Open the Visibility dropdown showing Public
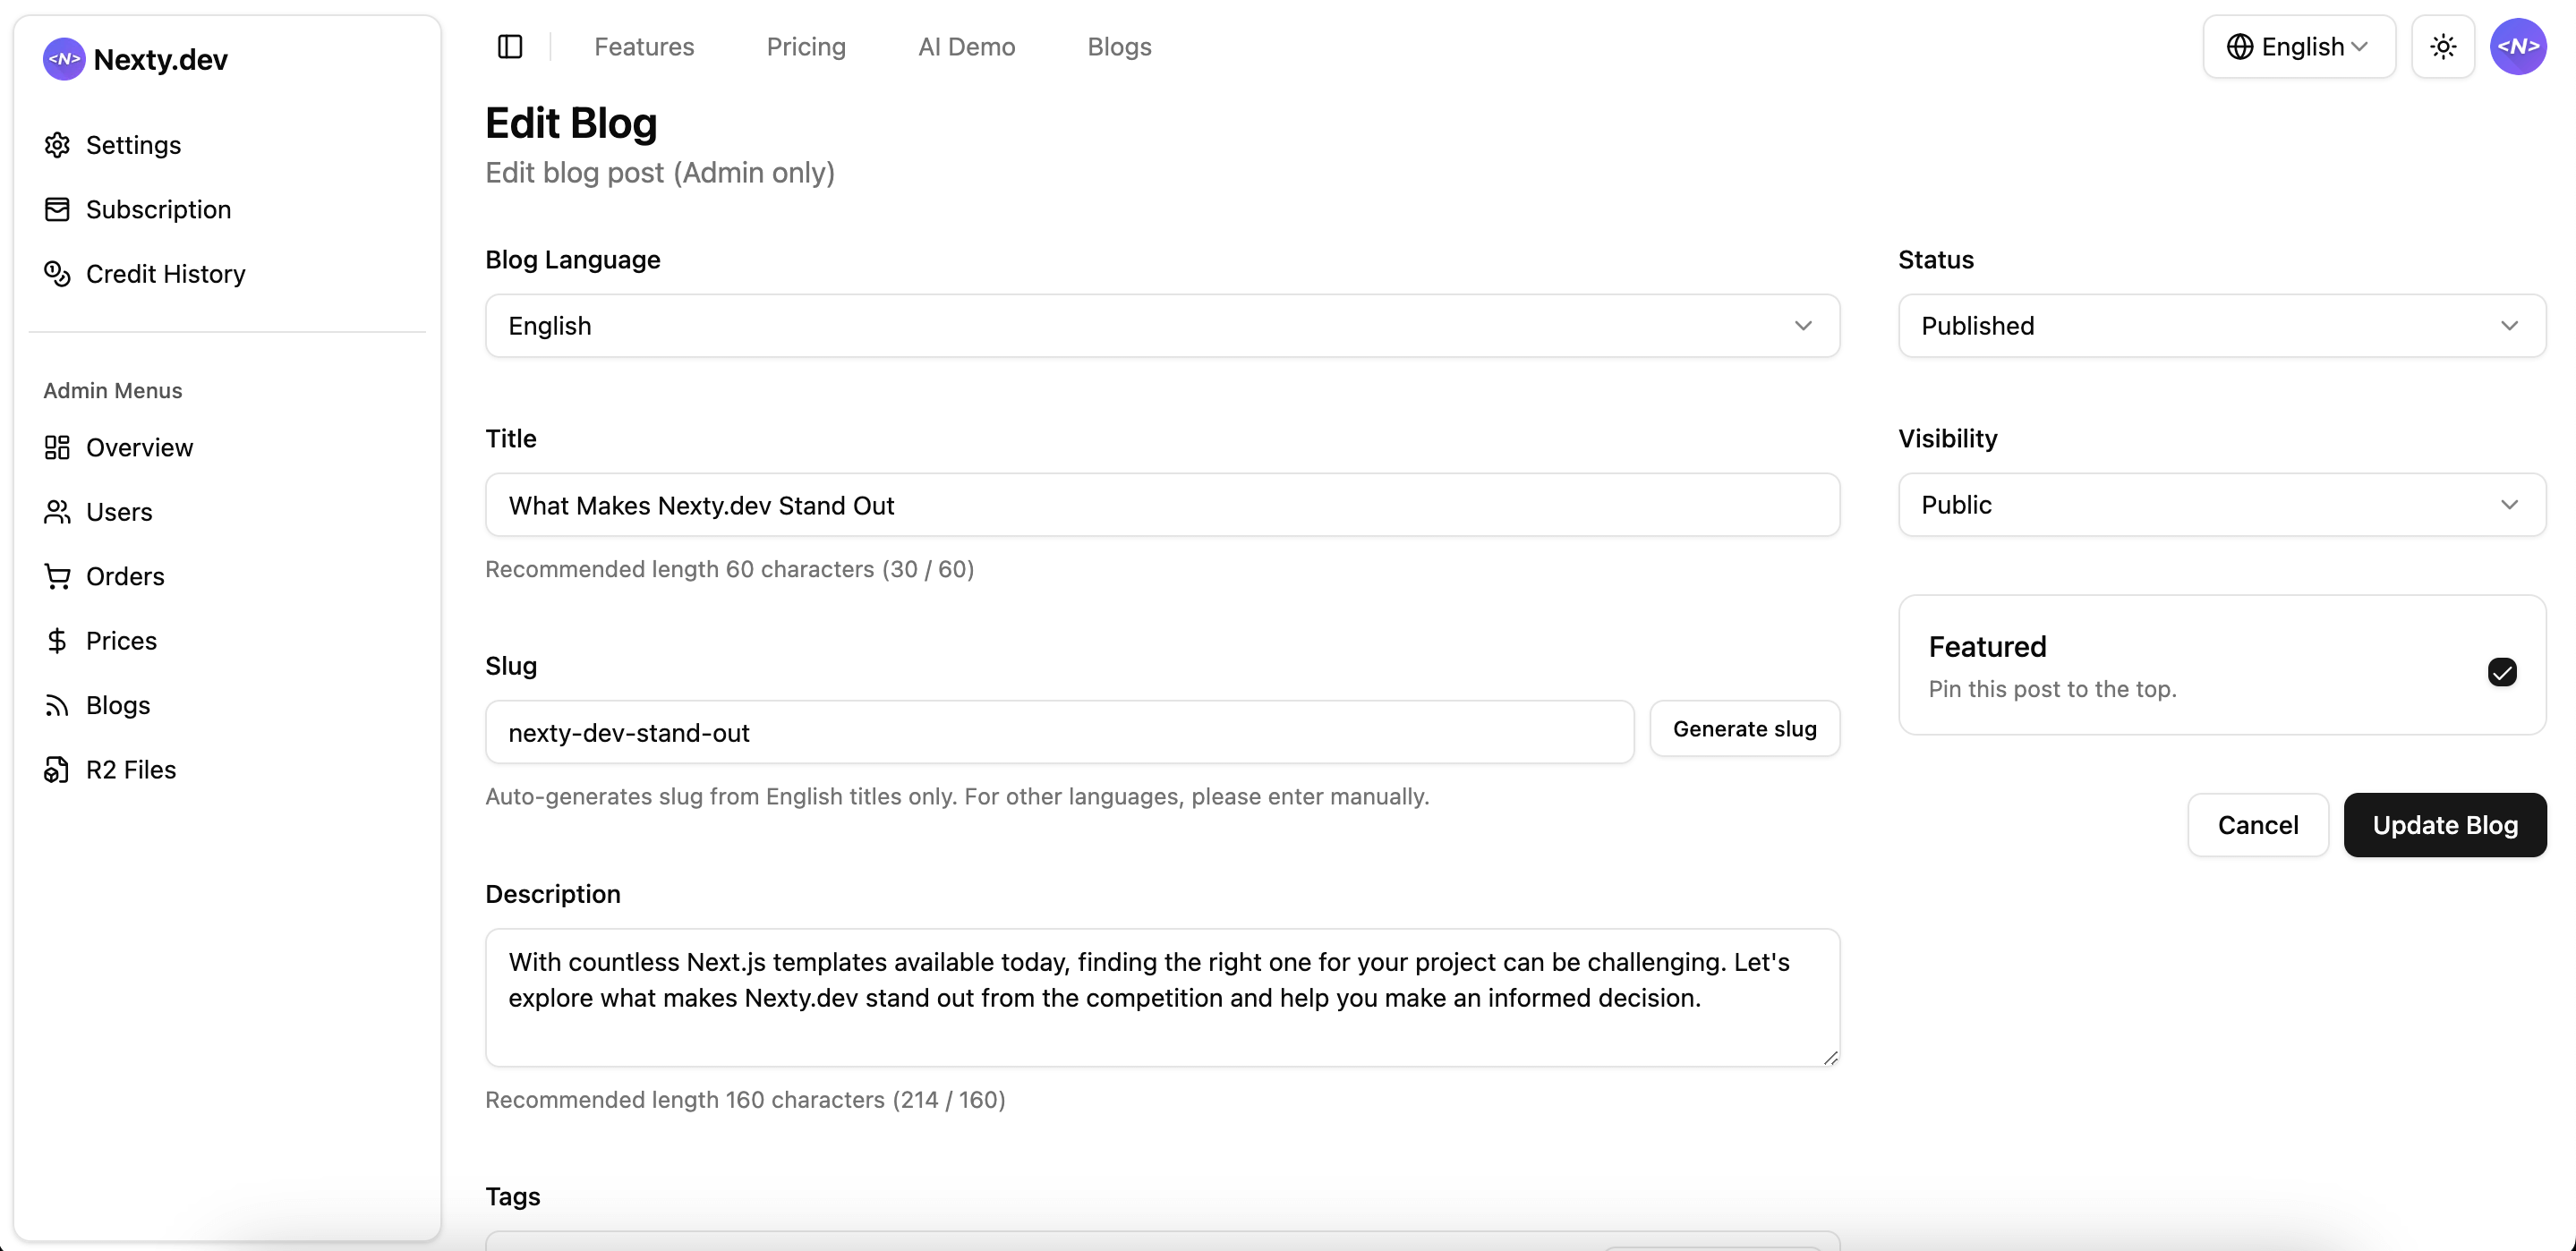This screenshot has width=2576, height=1251. pyautogui.click(x=2221, y=505)
